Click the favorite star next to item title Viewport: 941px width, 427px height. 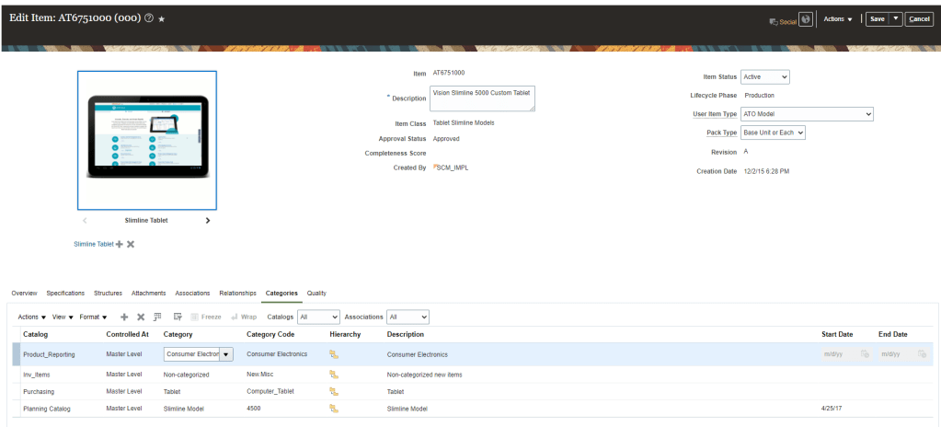[x=162, y=18]
